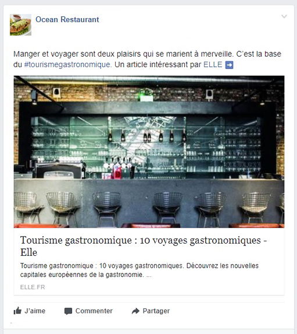Choose the Partager text button
The image size is (297, 334).
tap(156, 311)
